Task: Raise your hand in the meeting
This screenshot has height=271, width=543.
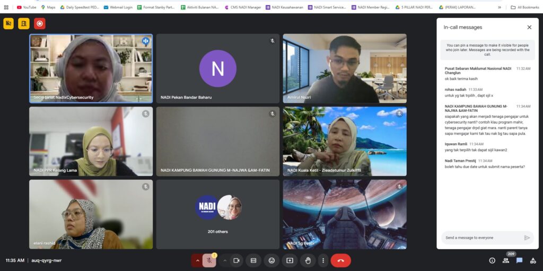Action: point(307,260)
